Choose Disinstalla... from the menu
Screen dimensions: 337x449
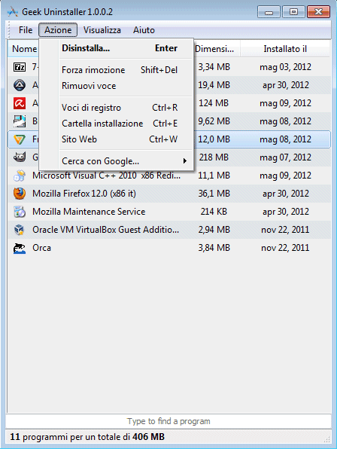117,48
